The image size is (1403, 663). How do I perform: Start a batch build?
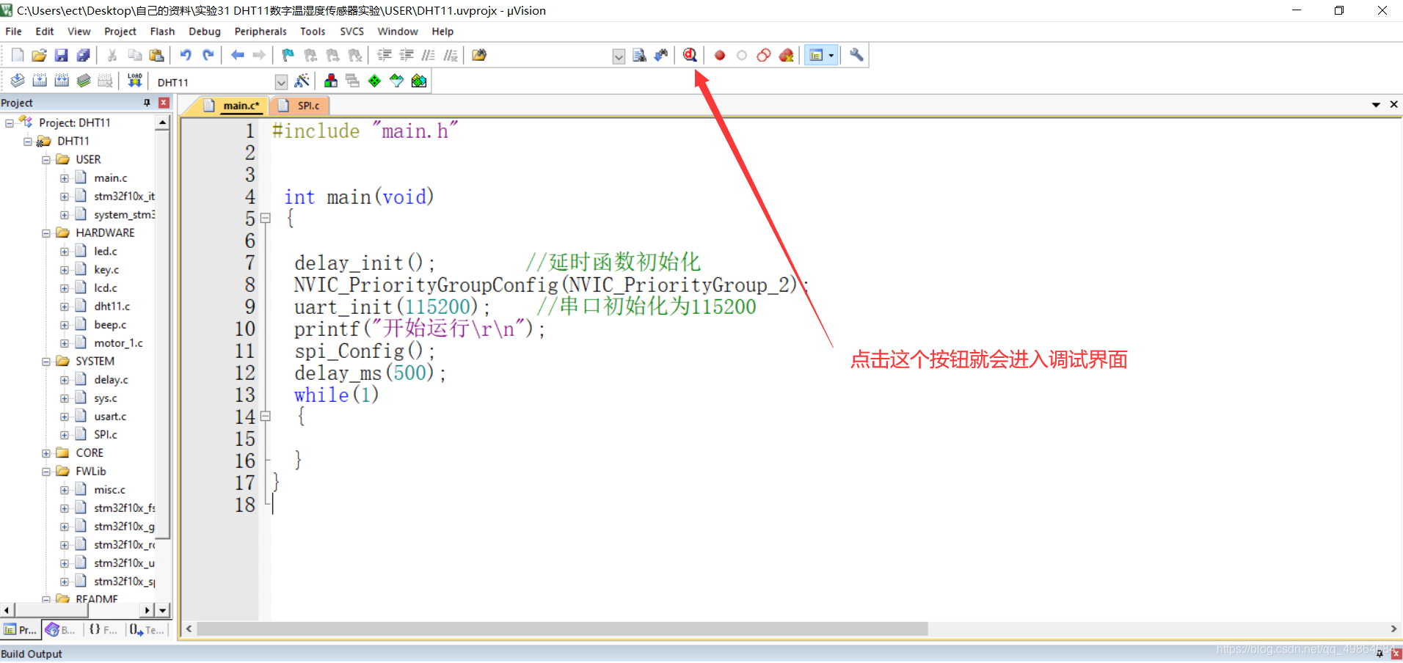(x=84, y=81)
